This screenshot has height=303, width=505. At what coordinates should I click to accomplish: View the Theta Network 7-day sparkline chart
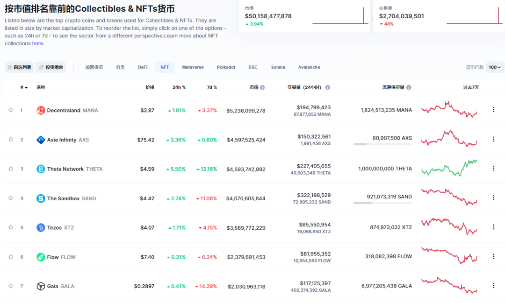pos(449,168)
